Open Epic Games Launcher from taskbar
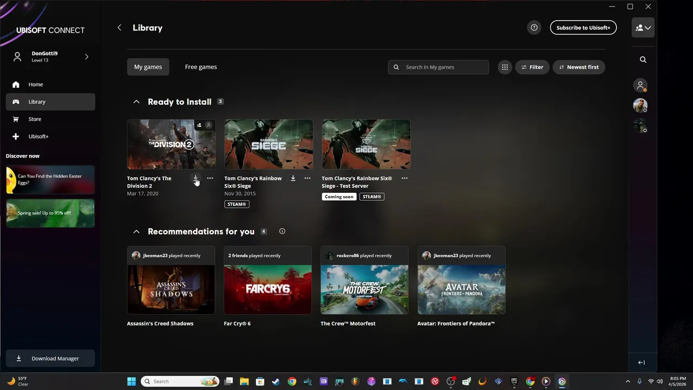The height and width of the screenshot is (390, 693). point(514,381)
